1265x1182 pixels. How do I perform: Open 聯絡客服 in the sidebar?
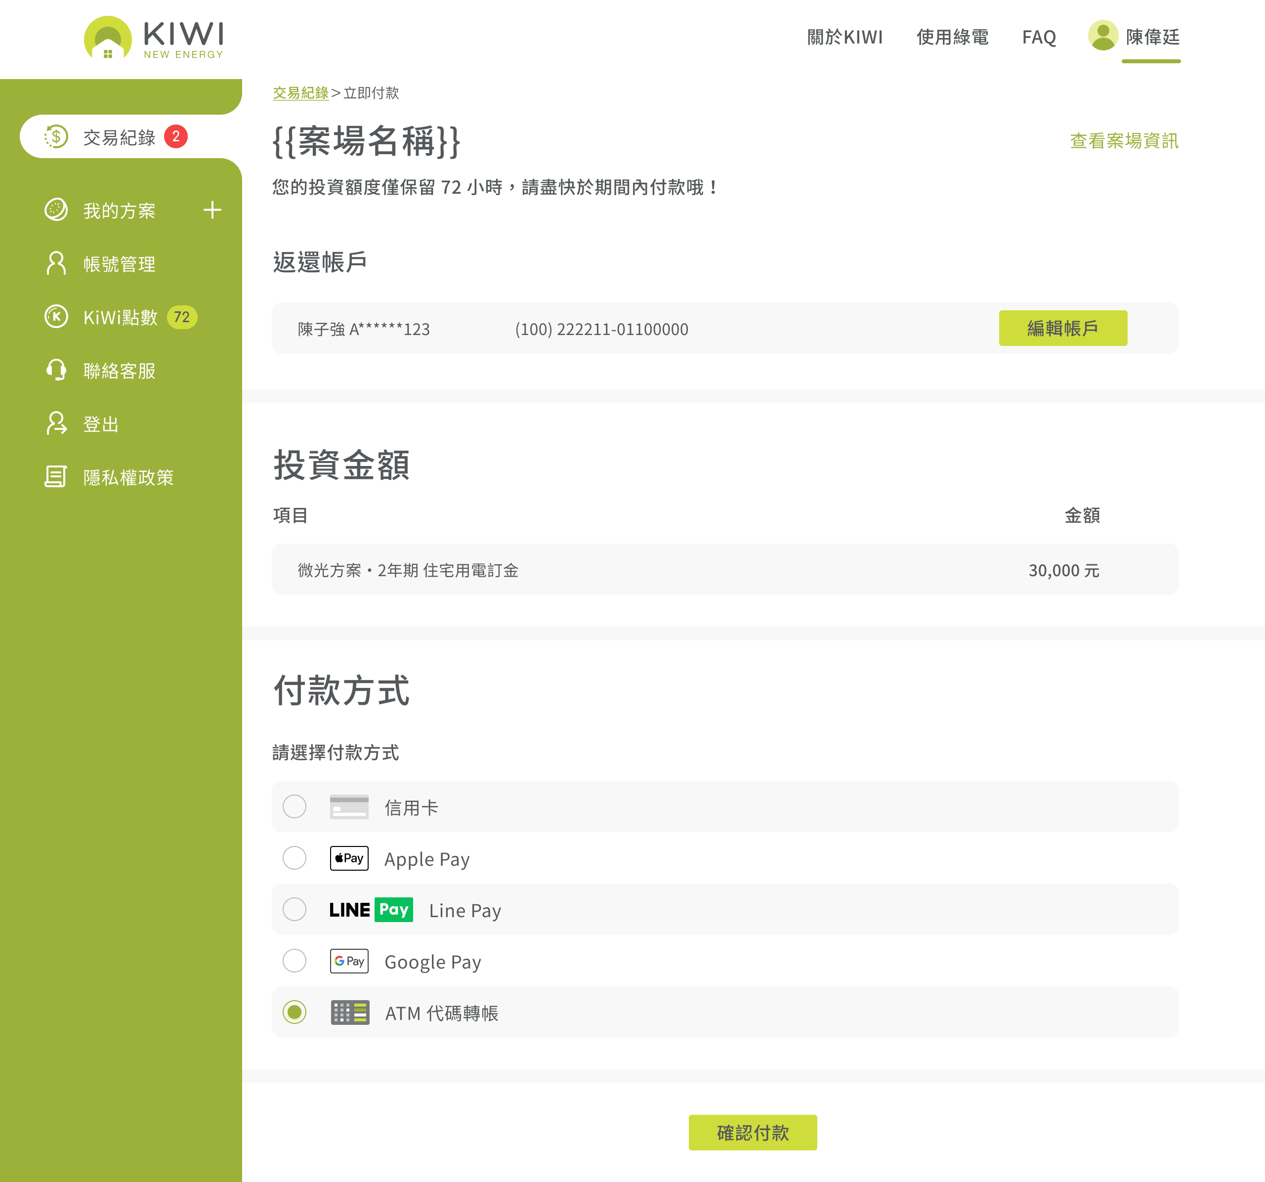119,371
